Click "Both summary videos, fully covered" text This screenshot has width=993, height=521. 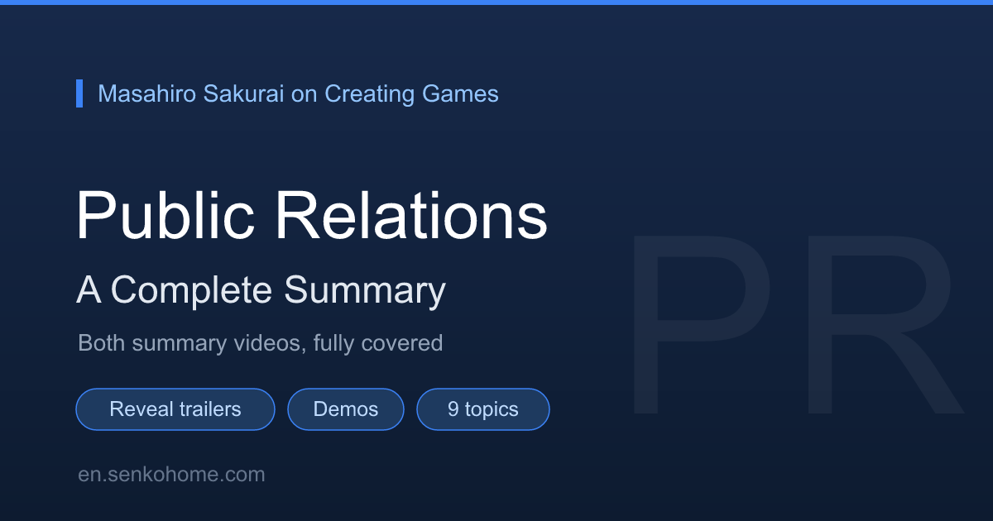(x=261, y=342)
